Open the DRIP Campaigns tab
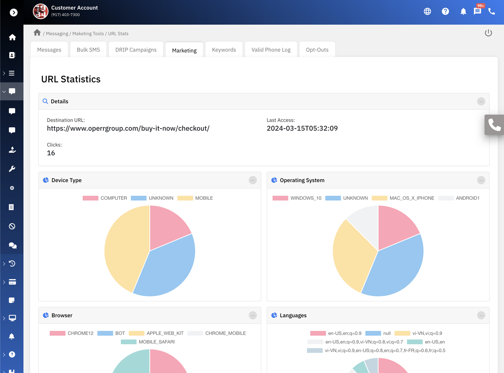This screenshot has width=504, height=373. click(136, 50)
